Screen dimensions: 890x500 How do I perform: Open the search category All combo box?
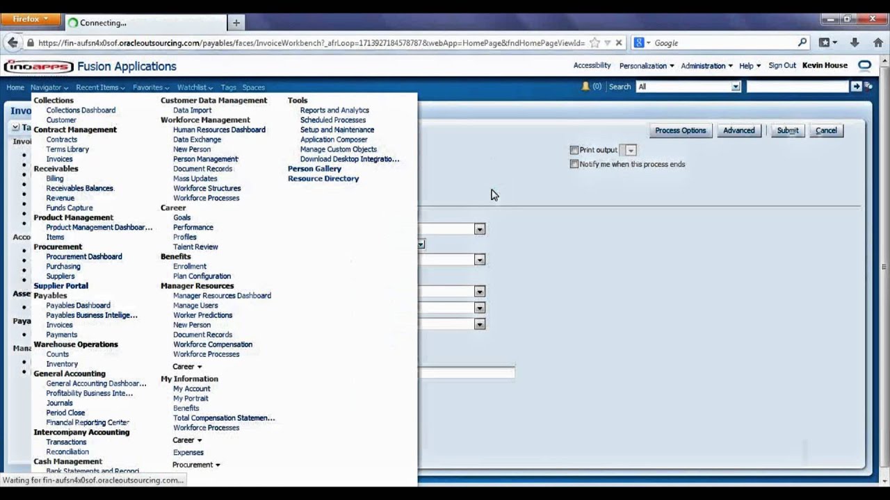688,87
